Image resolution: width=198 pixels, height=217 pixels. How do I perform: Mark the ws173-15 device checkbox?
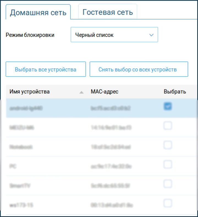pos(168,204)
